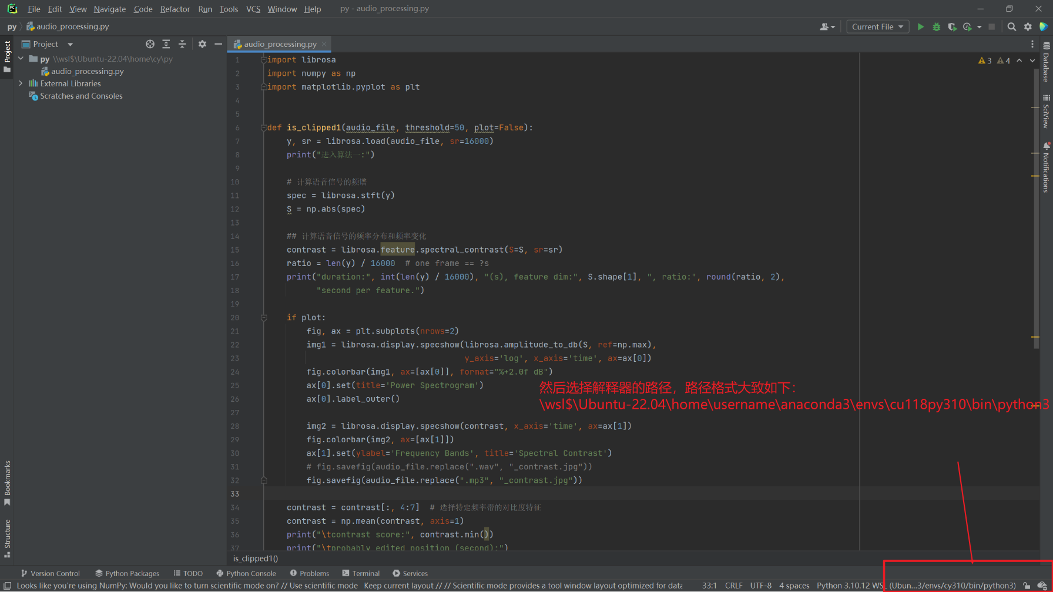The image size is (1053, 592).
Task: Run the current file with the green play button
Action: coord(920,27)
